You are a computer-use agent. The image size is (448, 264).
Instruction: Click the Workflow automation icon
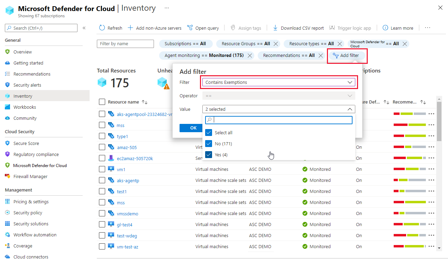click(x=7, y=235)
